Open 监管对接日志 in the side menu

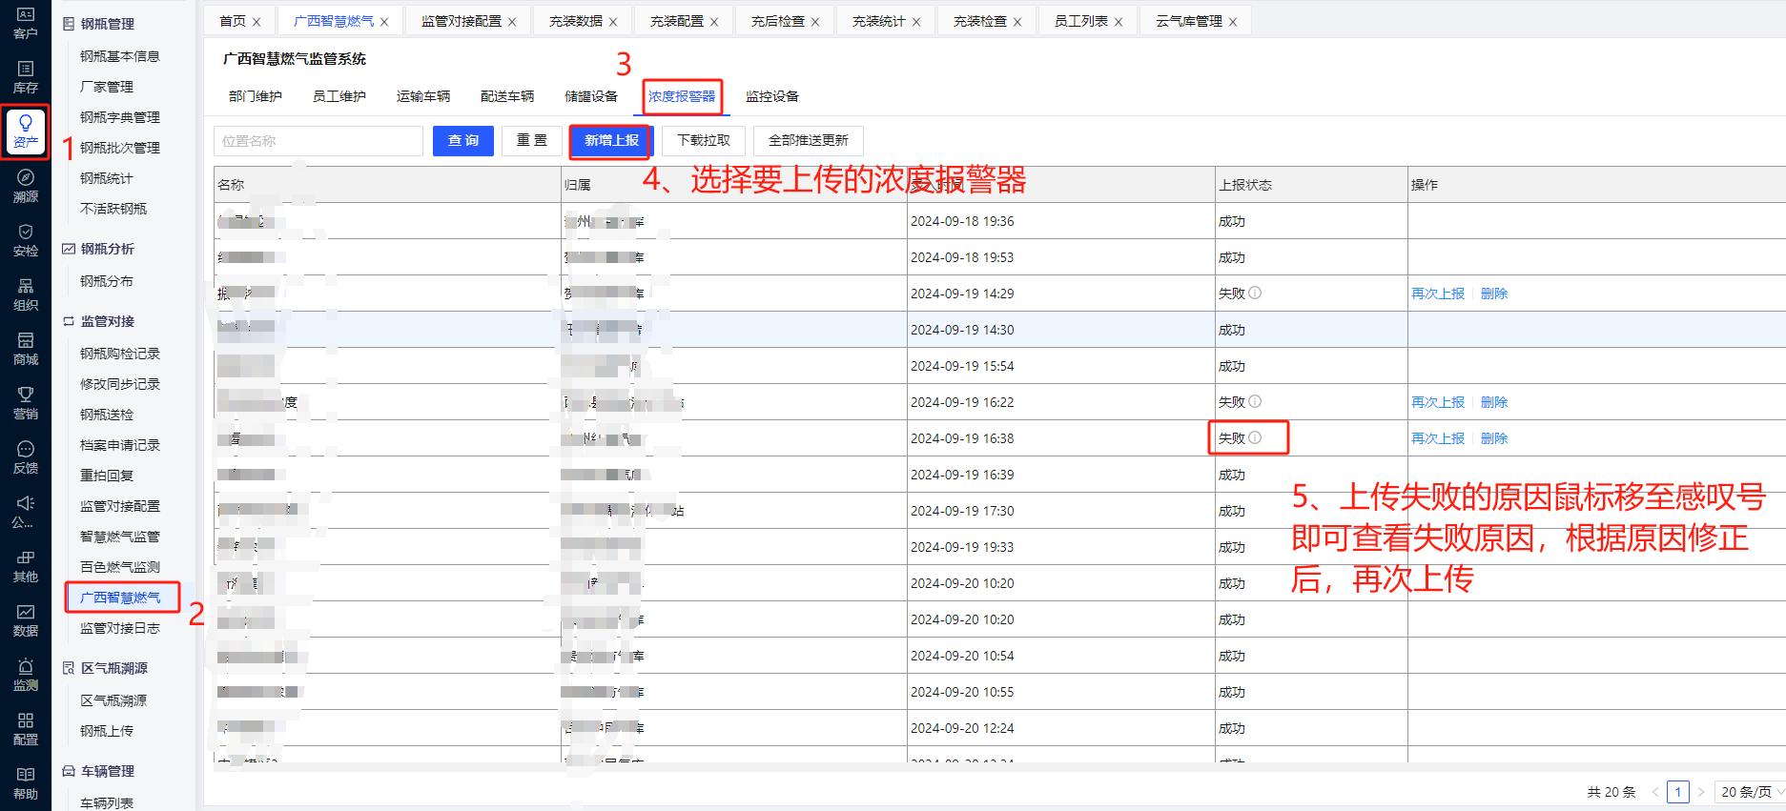120,628
